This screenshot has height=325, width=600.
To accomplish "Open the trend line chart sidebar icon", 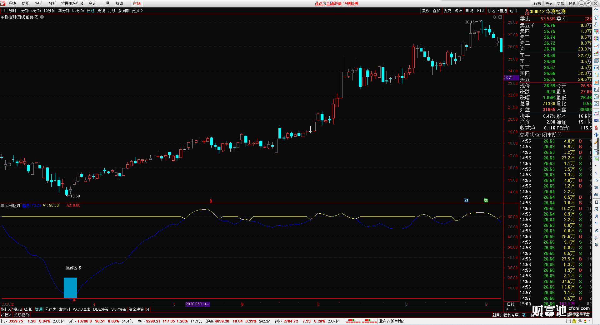I will point(596,46).
